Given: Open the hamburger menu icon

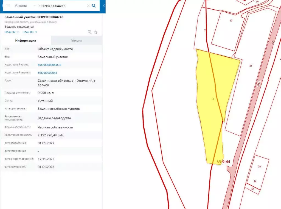Looking at the screenshot, I should click(x=8, y=5).
